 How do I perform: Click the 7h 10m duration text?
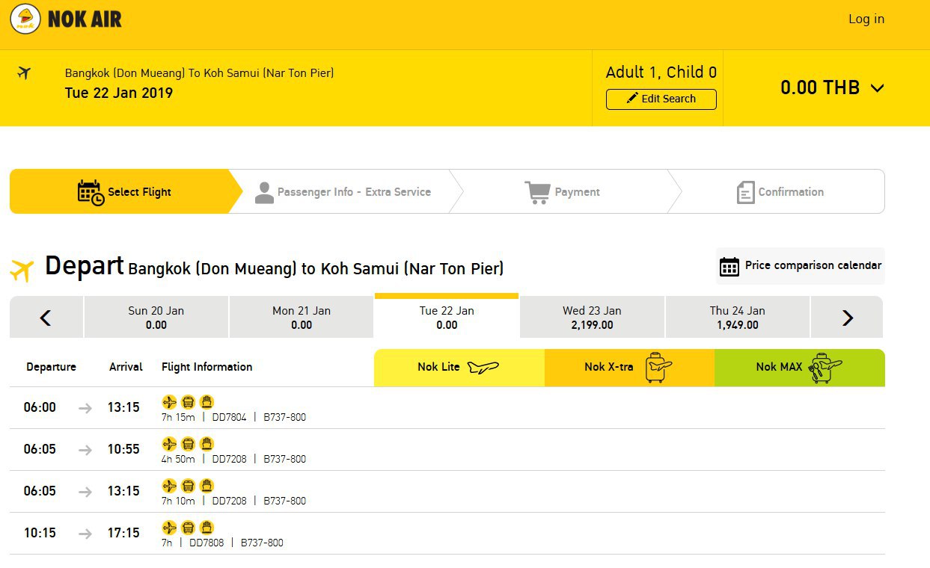click(x=178, y=501)
